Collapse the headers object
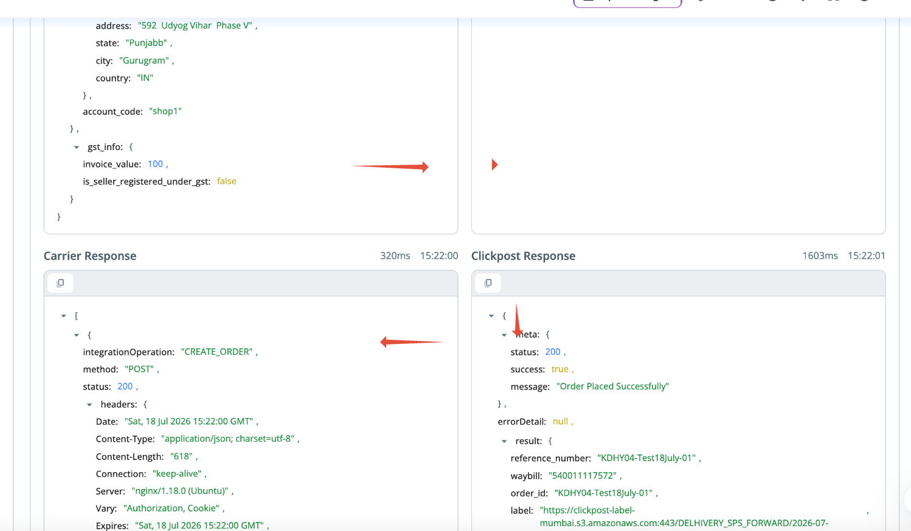The width and height of the screenshot is (911, 531). click(x=89, y=405)
